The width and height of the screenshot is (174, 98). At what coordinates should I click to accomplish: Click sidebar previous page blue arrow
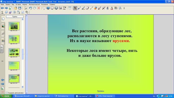[3, 80]
